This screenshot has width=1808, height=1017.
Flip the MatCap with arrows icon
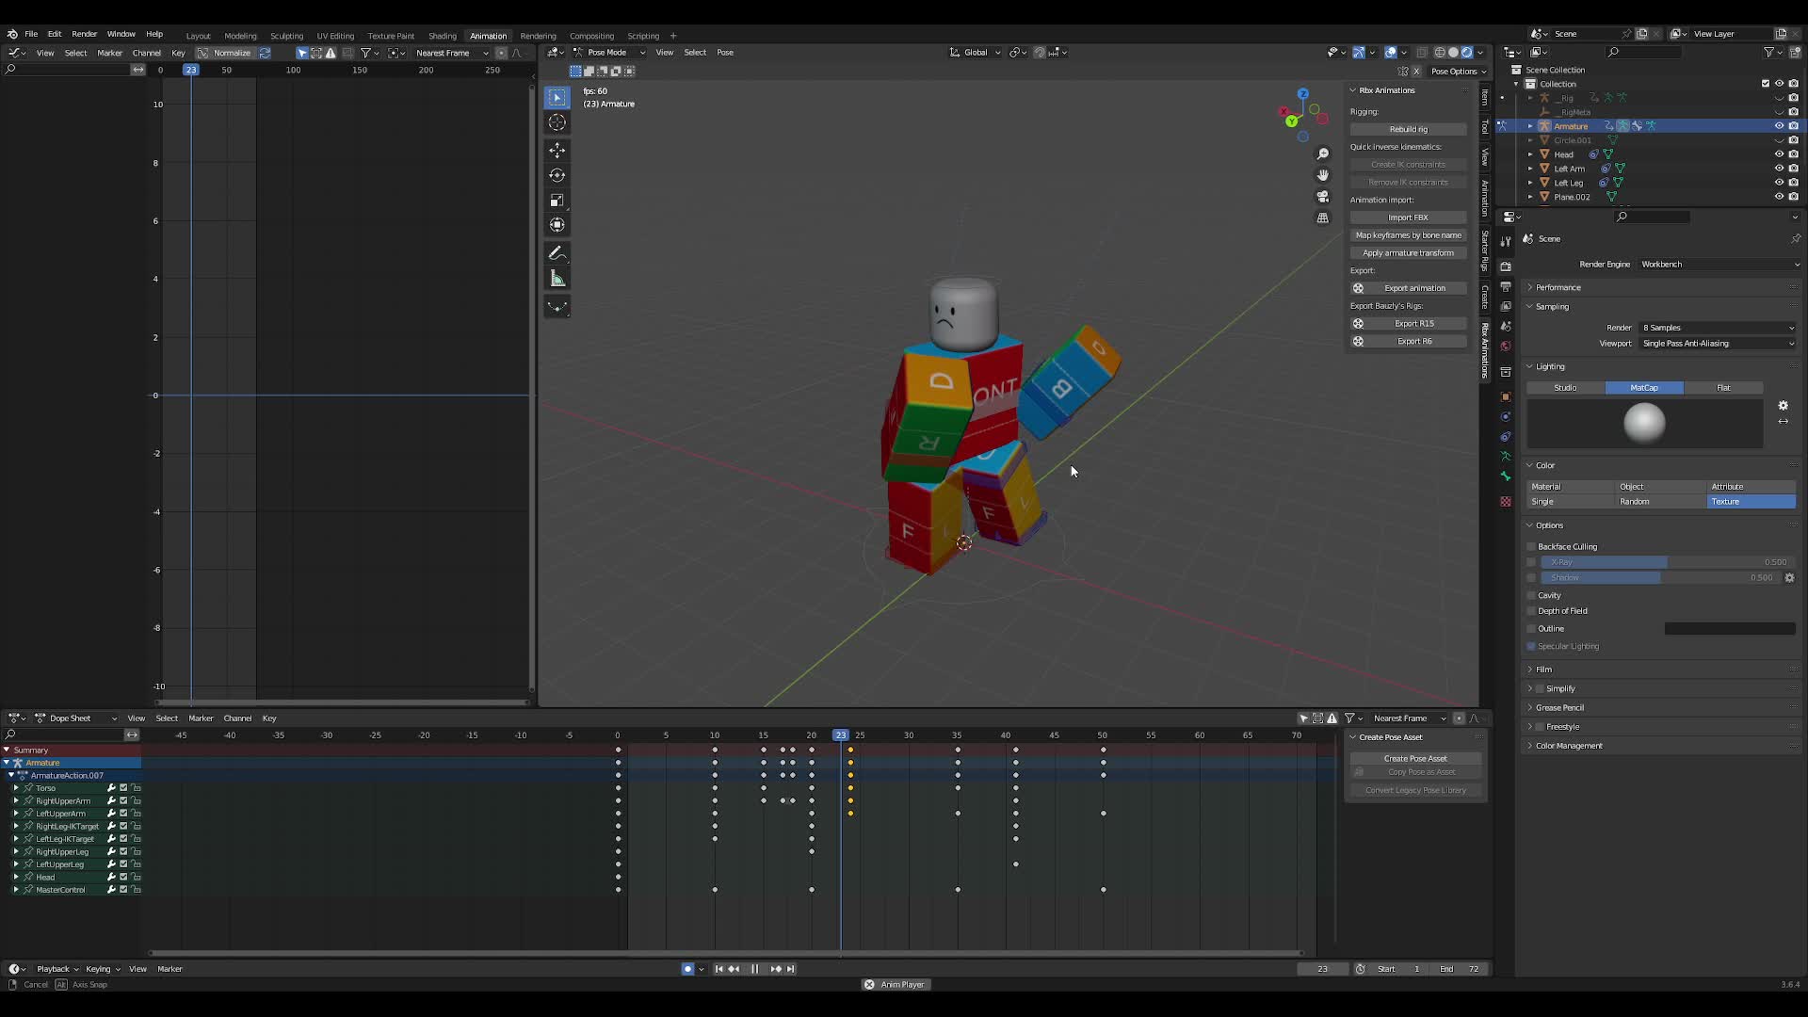coord(1783,422)
